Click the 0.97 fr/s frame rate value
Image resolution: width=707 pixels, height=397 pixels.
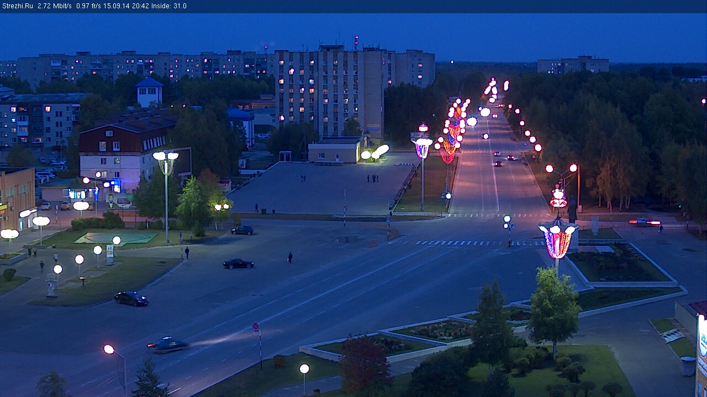[x=88, y=6]
